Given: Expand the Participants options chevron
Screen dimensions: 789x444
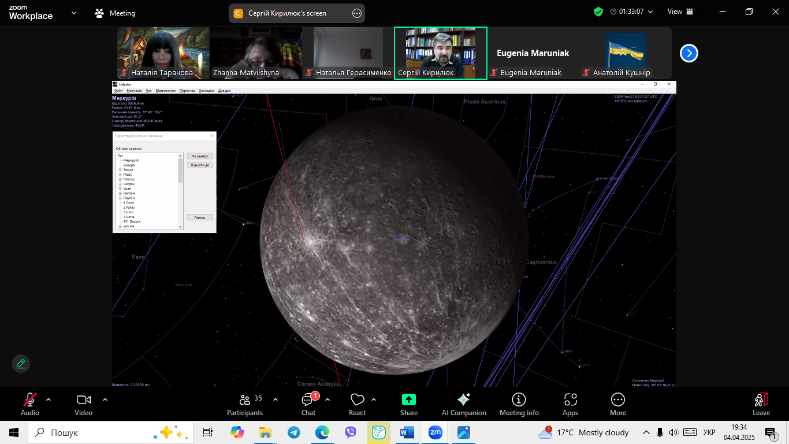Looking at the screenshot, I should pos(276,399).
